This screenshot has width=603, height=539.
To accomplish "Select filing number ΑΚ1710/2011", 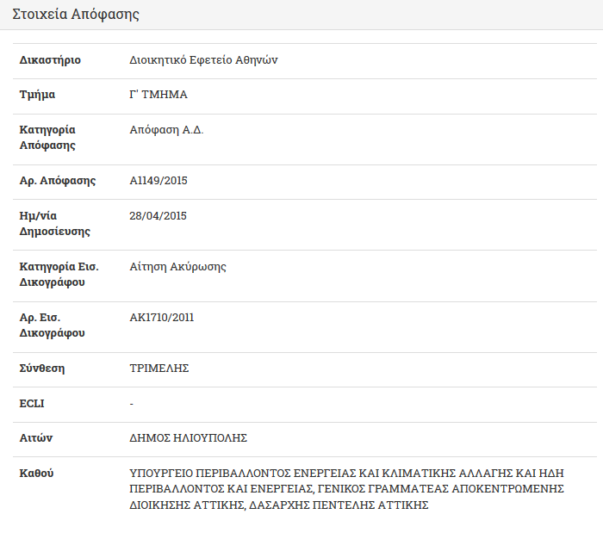I will [162, 318].
